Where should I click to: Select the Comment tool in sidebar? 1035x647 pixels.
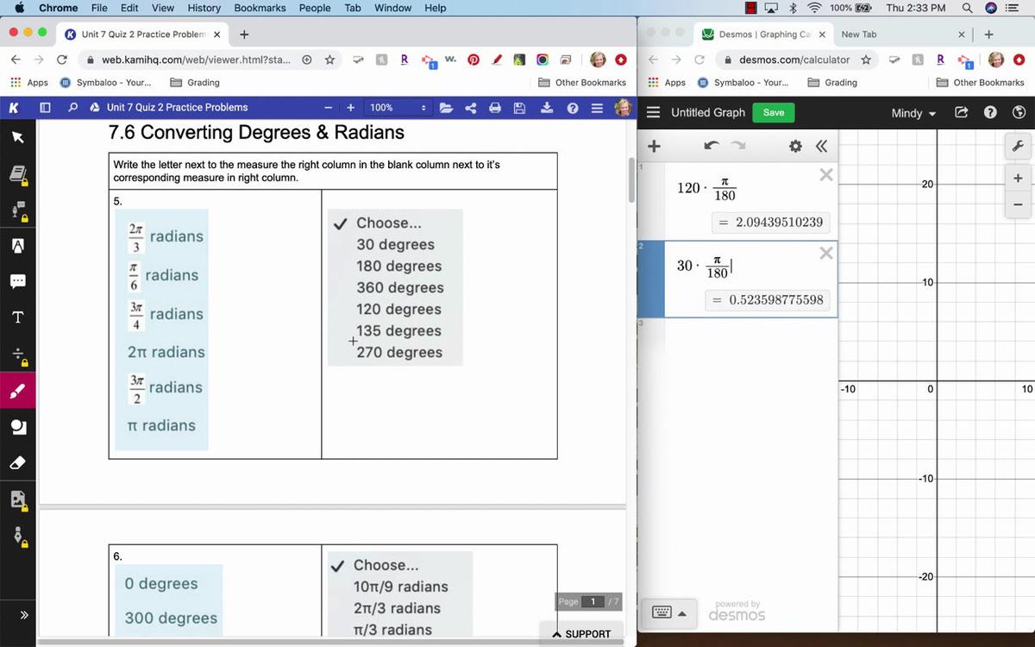coord(17,281)
